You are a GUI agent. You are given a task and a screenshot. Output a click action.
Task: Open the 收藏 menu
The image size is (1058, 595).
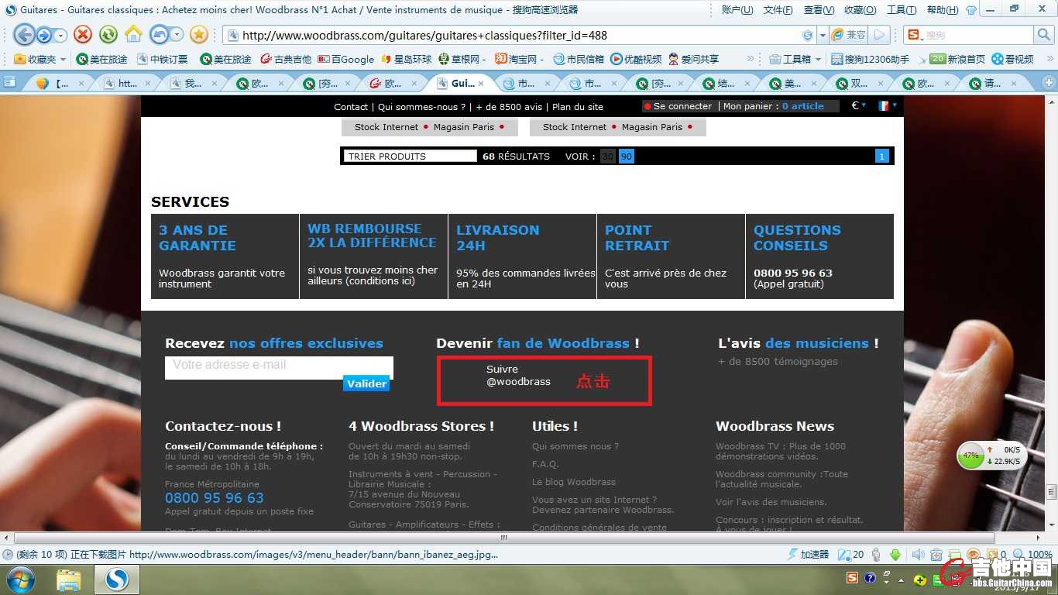(860, 10)
